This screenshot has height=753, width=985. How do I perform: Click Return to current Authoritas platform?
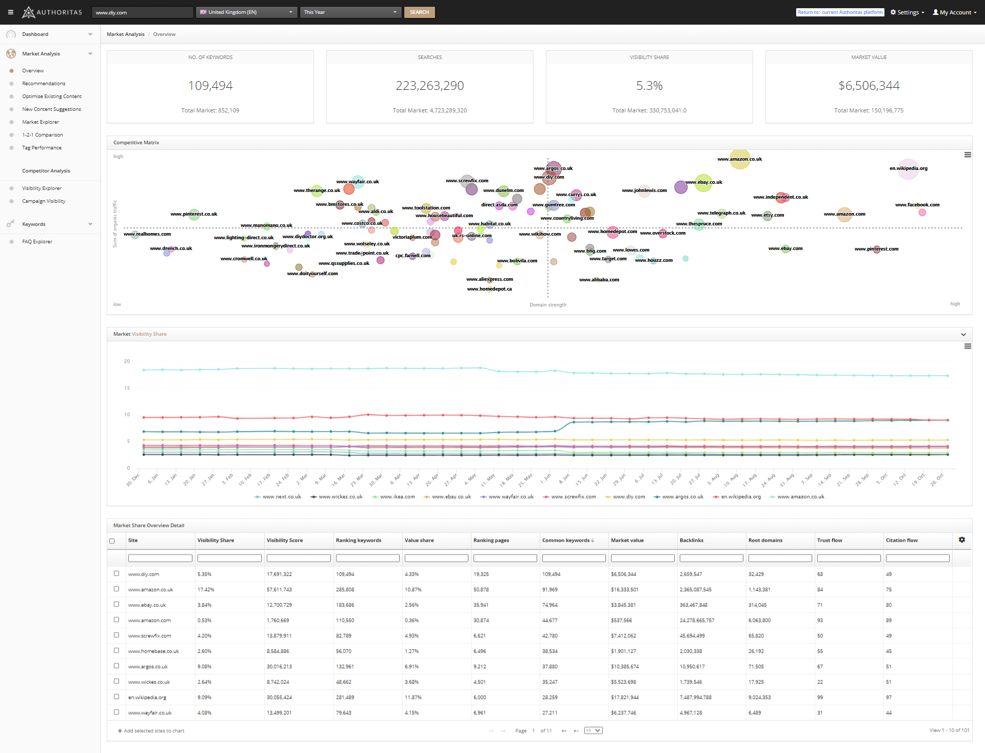[840, 12]
